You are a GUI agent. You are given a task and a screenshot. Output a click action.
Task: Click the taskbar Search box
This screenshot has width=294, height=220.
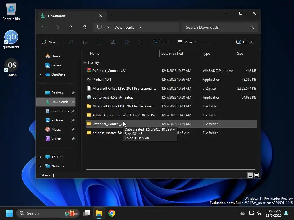point(48,213)
